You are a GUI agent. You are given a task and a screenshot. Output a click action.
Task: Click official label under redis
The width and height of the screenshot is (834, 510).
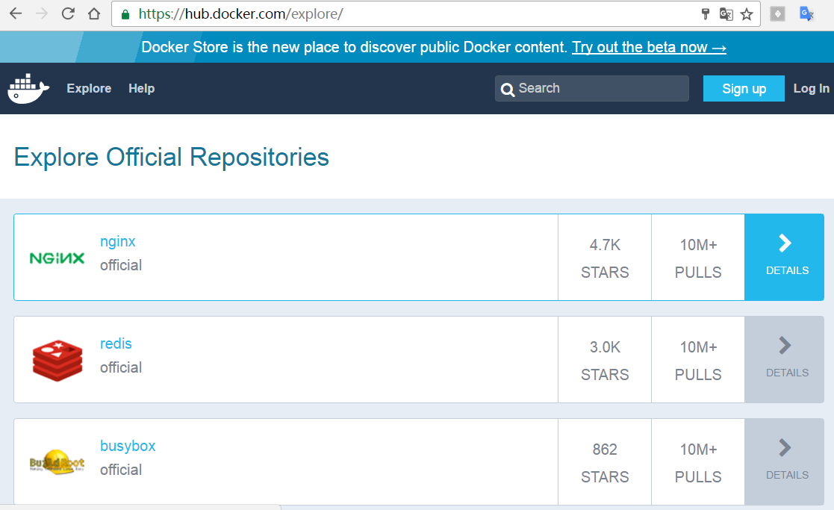(x=121, y=367)
